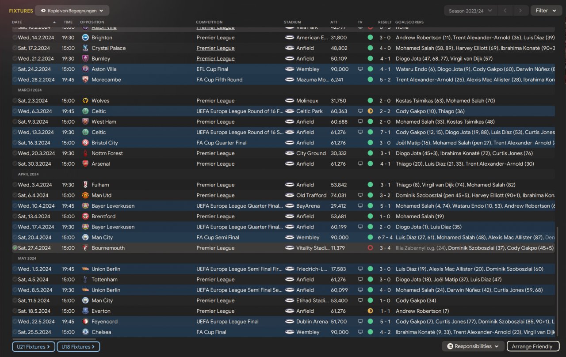Toggle the check mark beside Wed, 3.4.2024
The height and width of the screenshot is (357, 566).
coord(15,185)
